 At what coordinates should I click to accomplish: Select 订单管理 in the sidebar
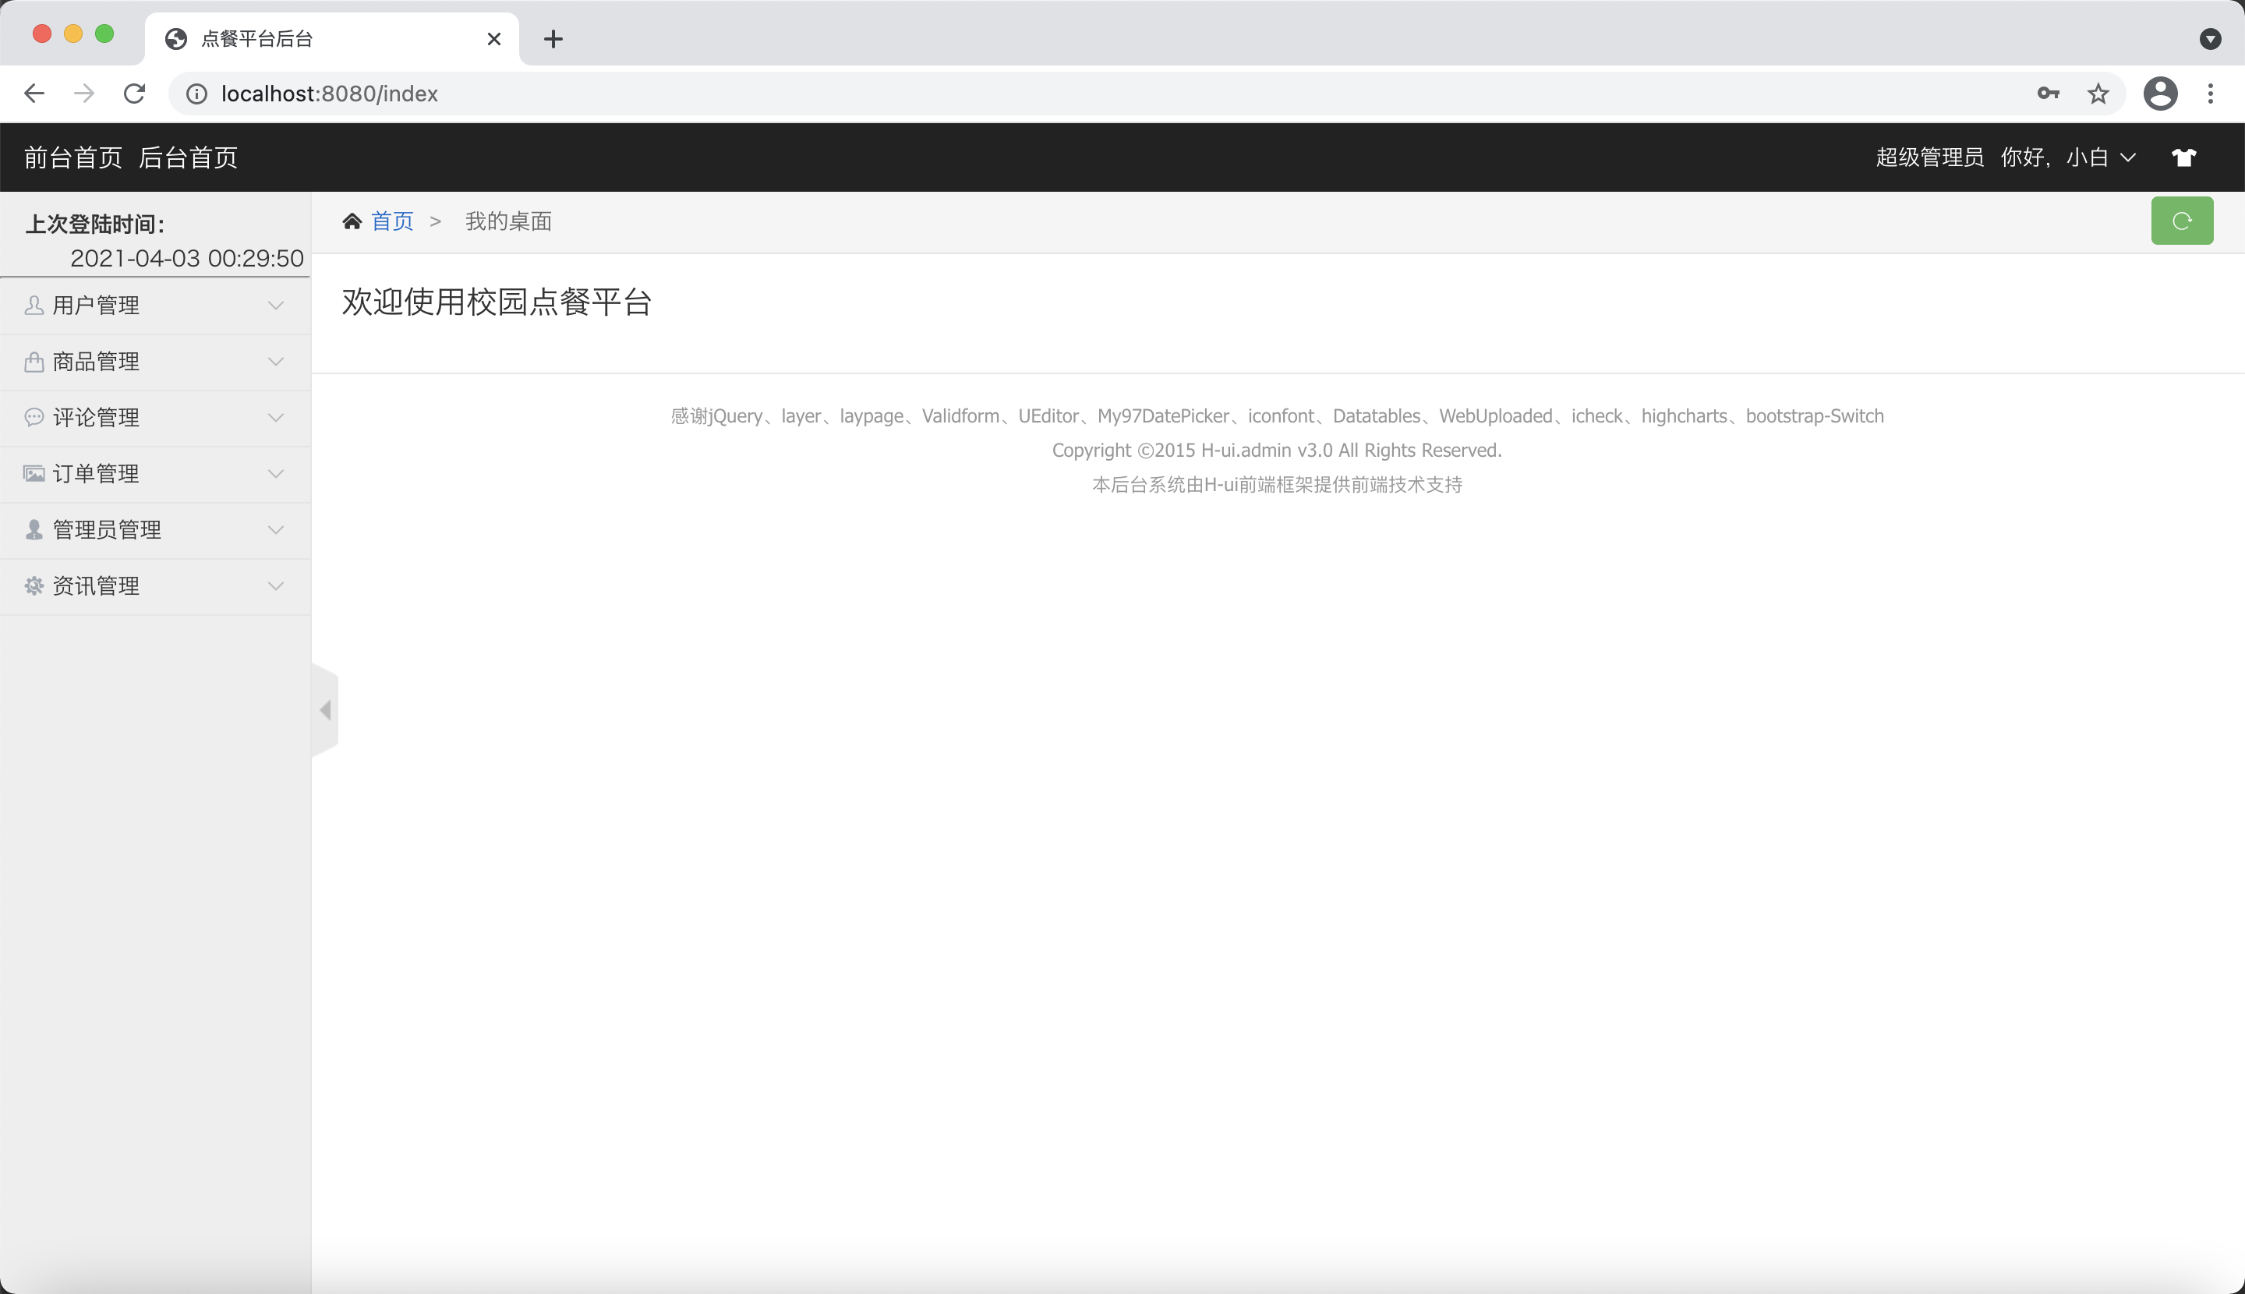point(156,474)
